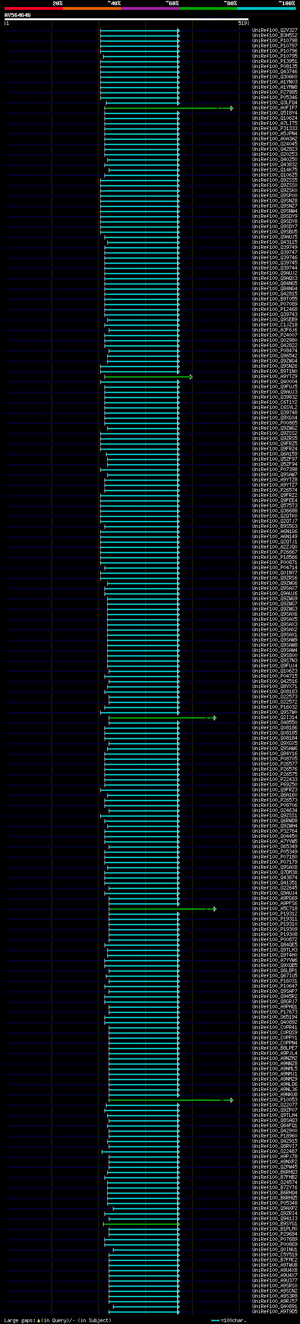Open the UniRef100_P10797 hit label
300x1324 pixels.
(x=274, y=46)
